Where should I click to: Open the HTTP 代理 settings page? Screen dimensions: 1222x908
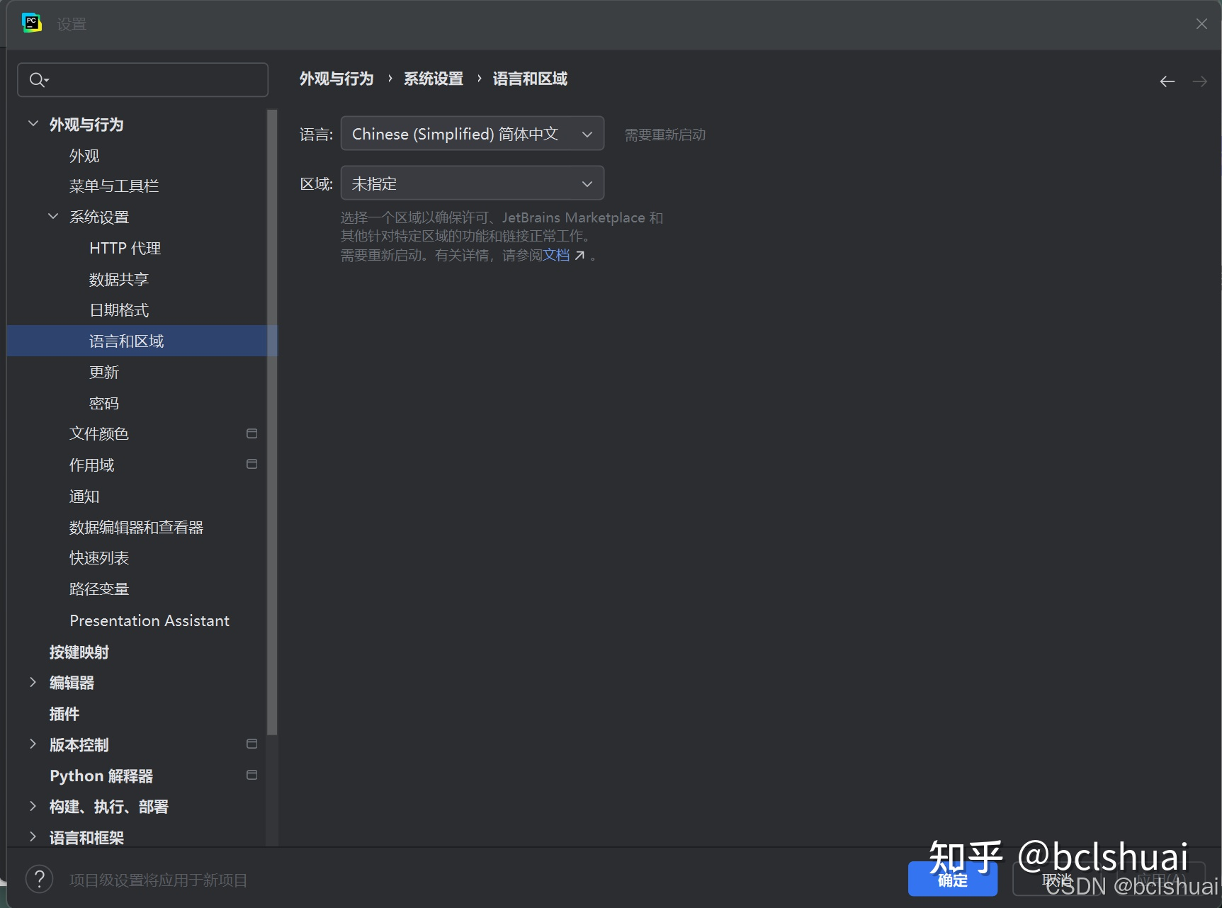125,249
